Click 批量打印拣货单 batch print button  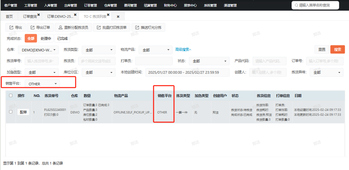pos(111,27)
